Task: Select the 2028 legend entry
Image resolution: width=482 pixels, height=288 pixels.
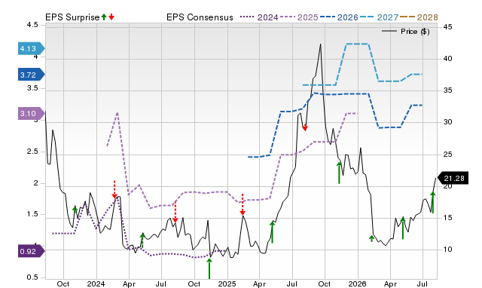Action: coord(419,17)
